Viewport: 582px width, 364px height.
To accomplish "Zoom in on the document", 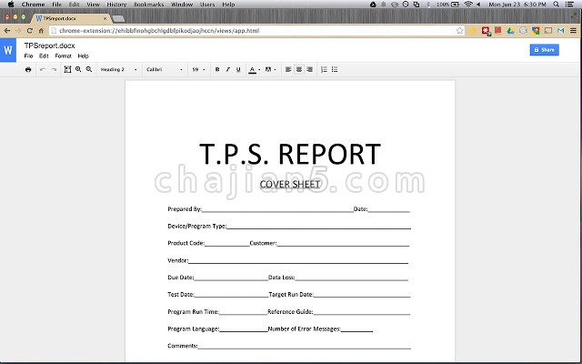I will (x=78, y=69).
